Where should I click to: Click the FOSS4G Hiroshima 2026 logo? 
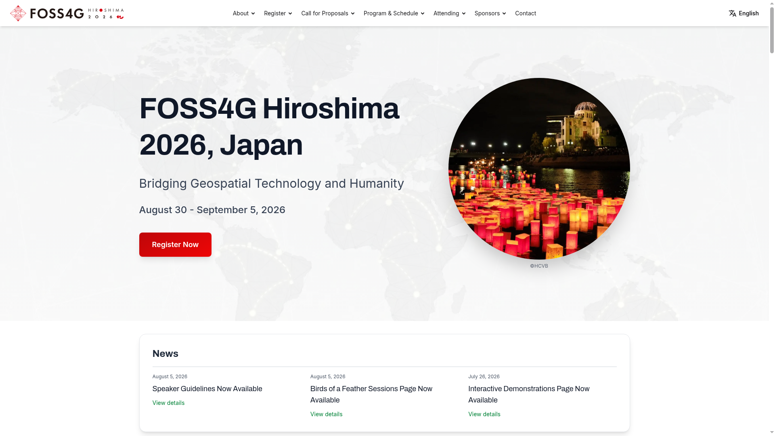[67, 13]
